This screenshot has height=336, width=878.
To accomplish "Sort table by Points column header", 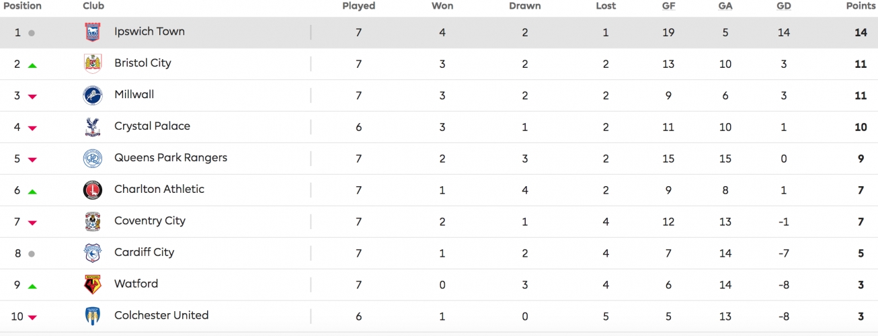I will (861, 6).
